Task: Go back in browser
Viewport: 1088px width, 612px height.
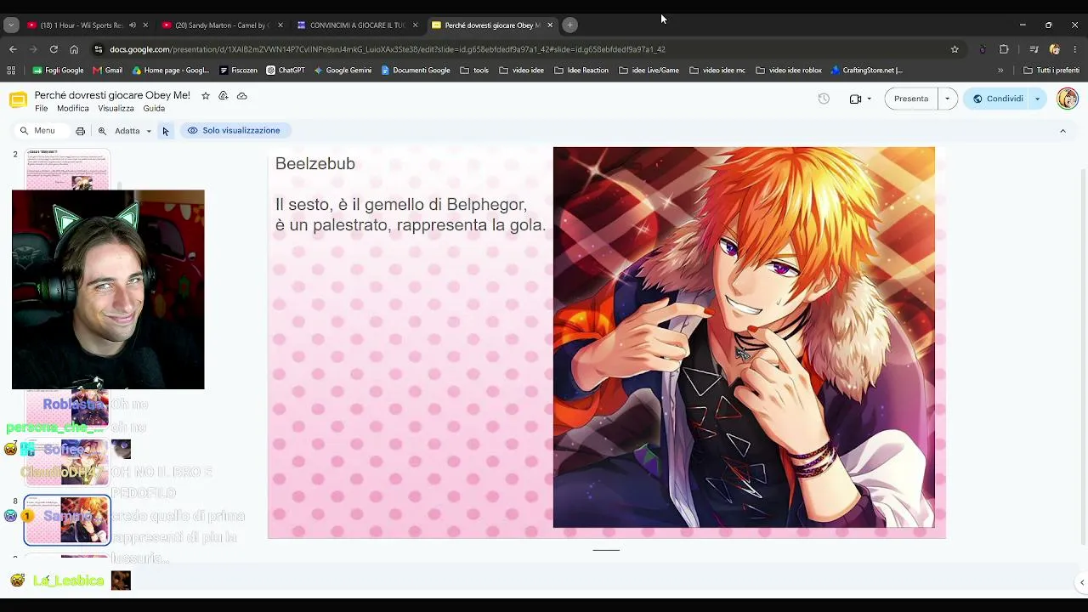Action: point(13,49)
